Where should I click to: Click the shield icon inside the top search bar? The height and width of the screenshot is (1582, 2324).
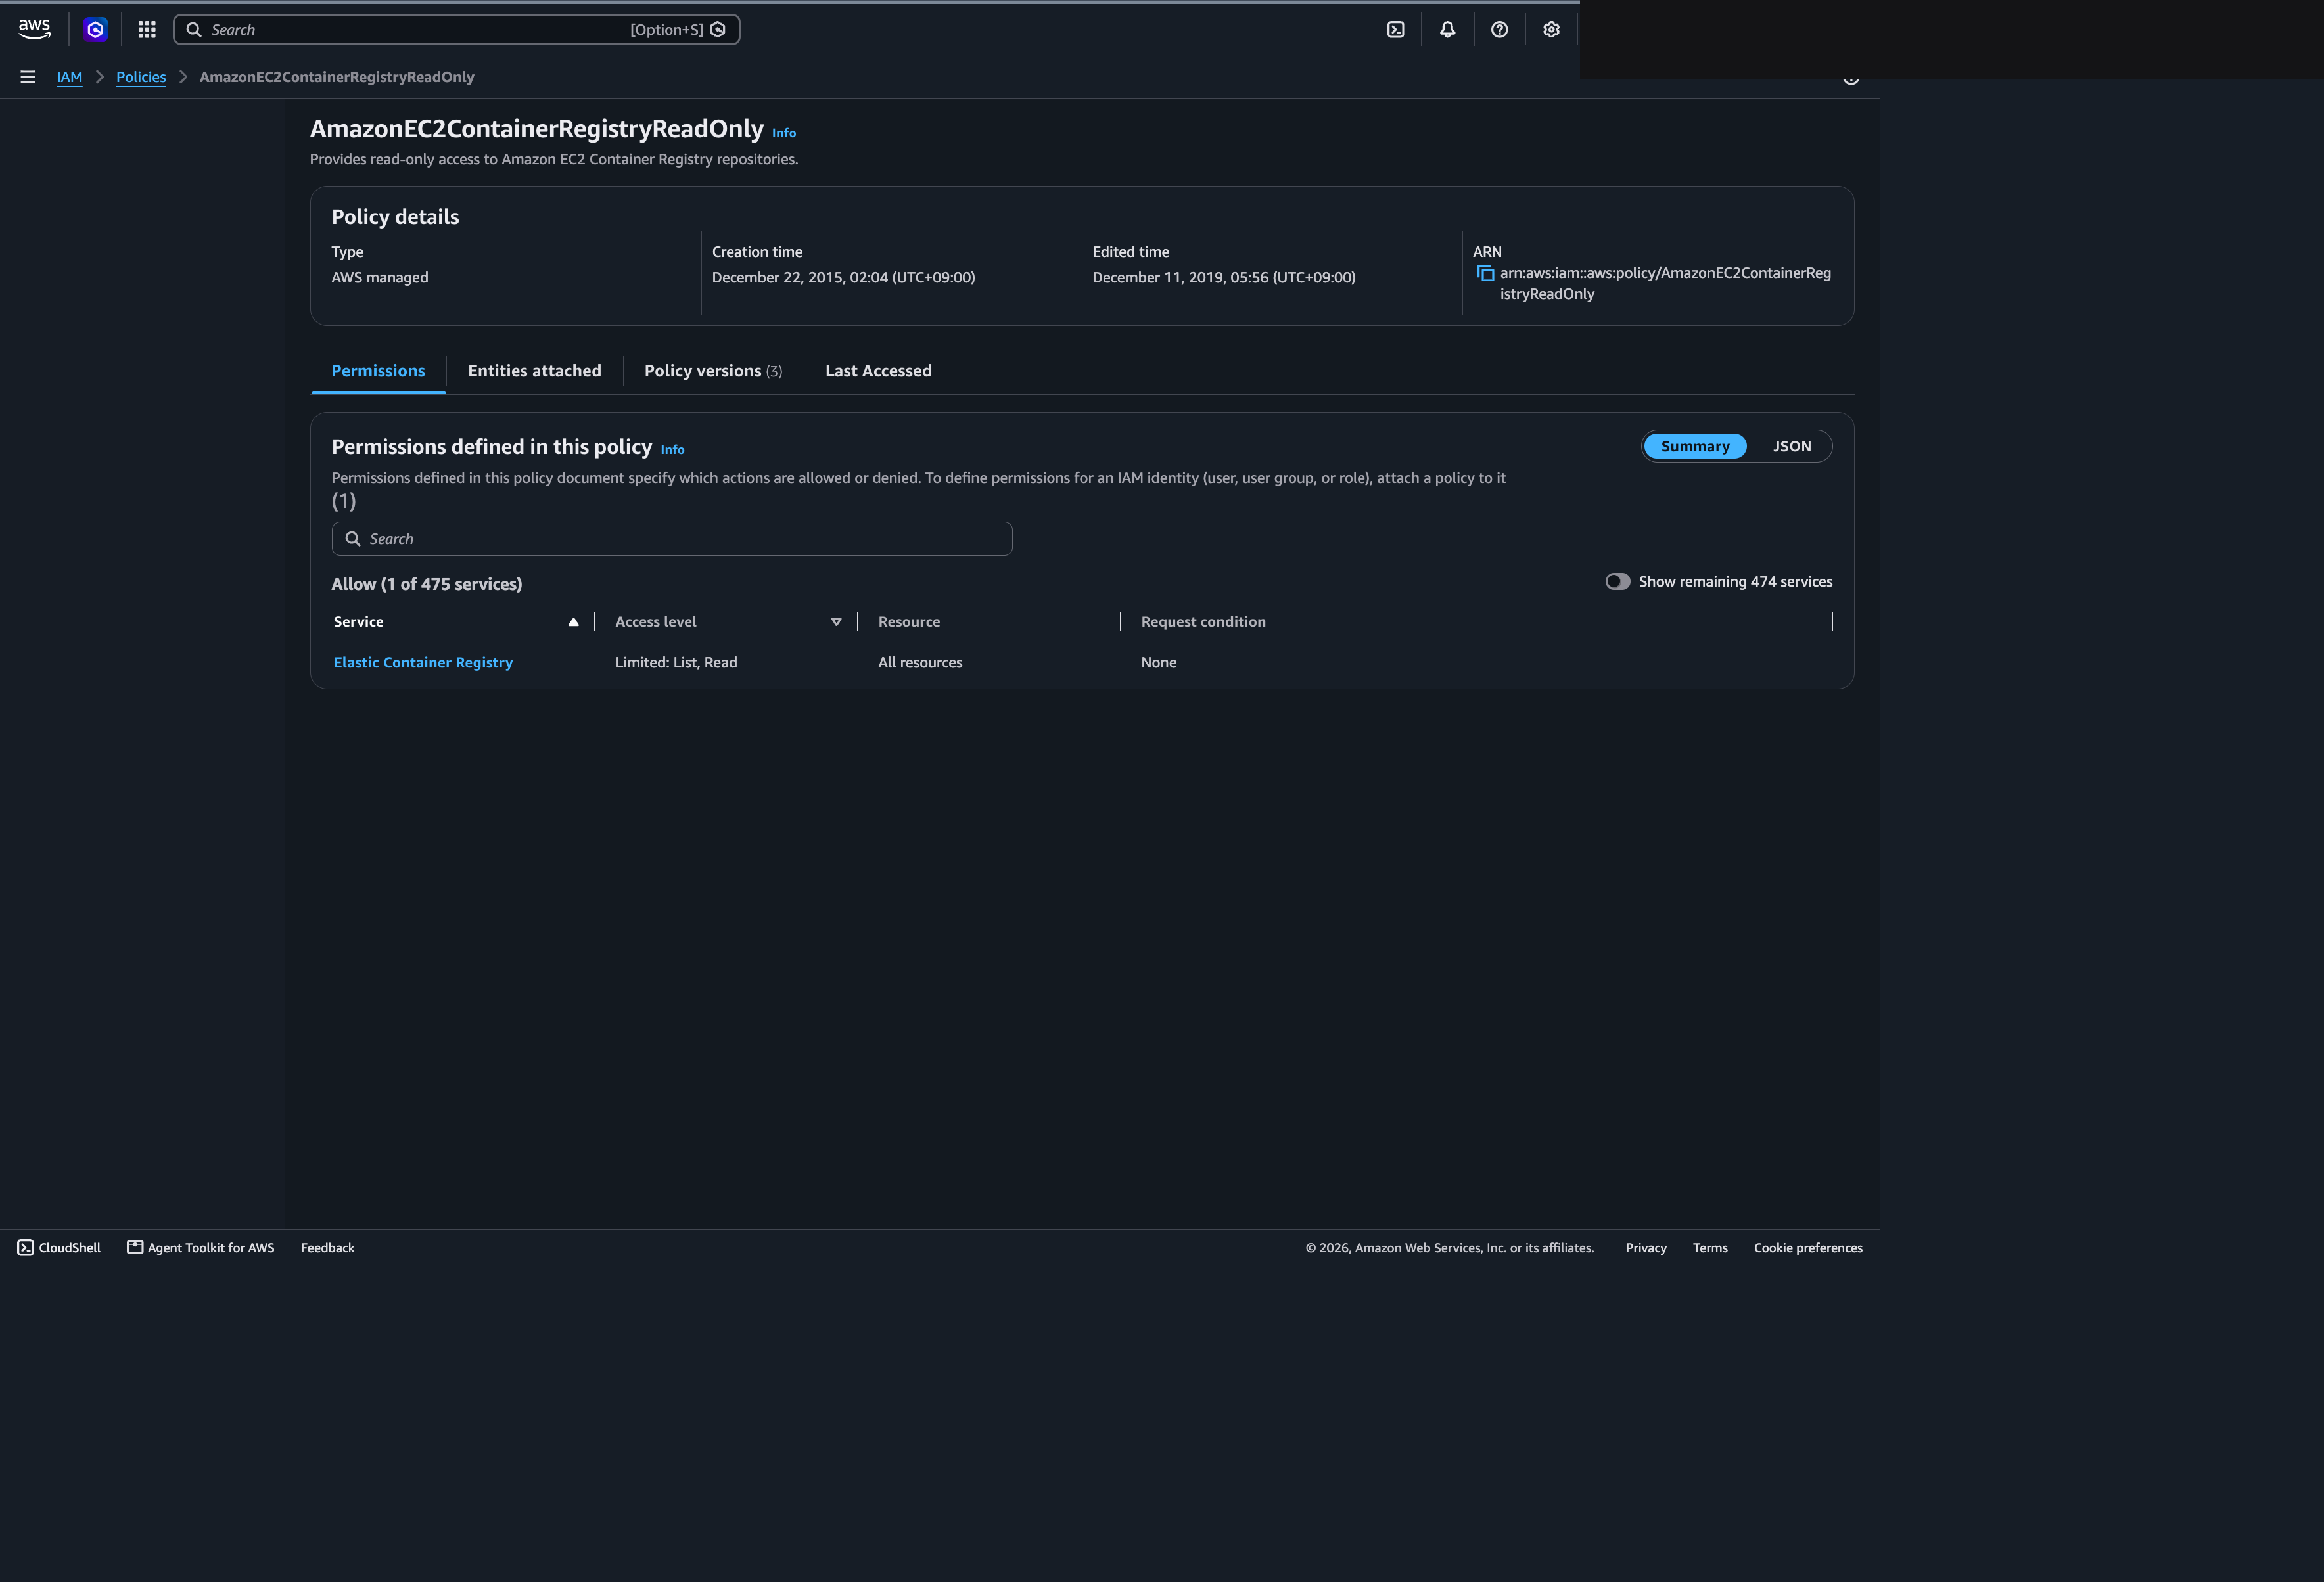[717, 29]
